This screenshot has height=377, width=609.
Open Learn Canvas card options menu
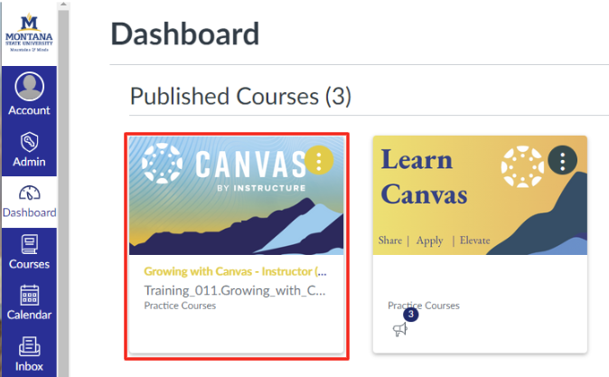[x=562, y=161]
